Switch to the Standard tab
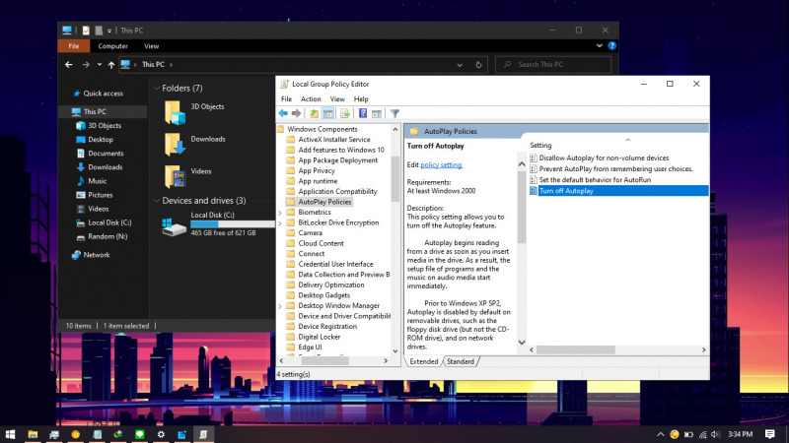Viewport: 789px width, 443px height. (461, 361)
